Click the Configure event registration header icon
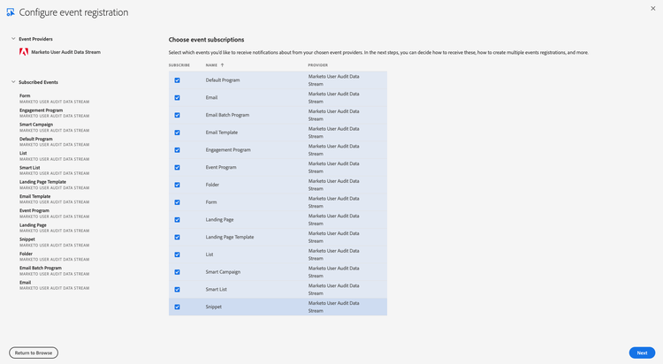 pos(11,12)
